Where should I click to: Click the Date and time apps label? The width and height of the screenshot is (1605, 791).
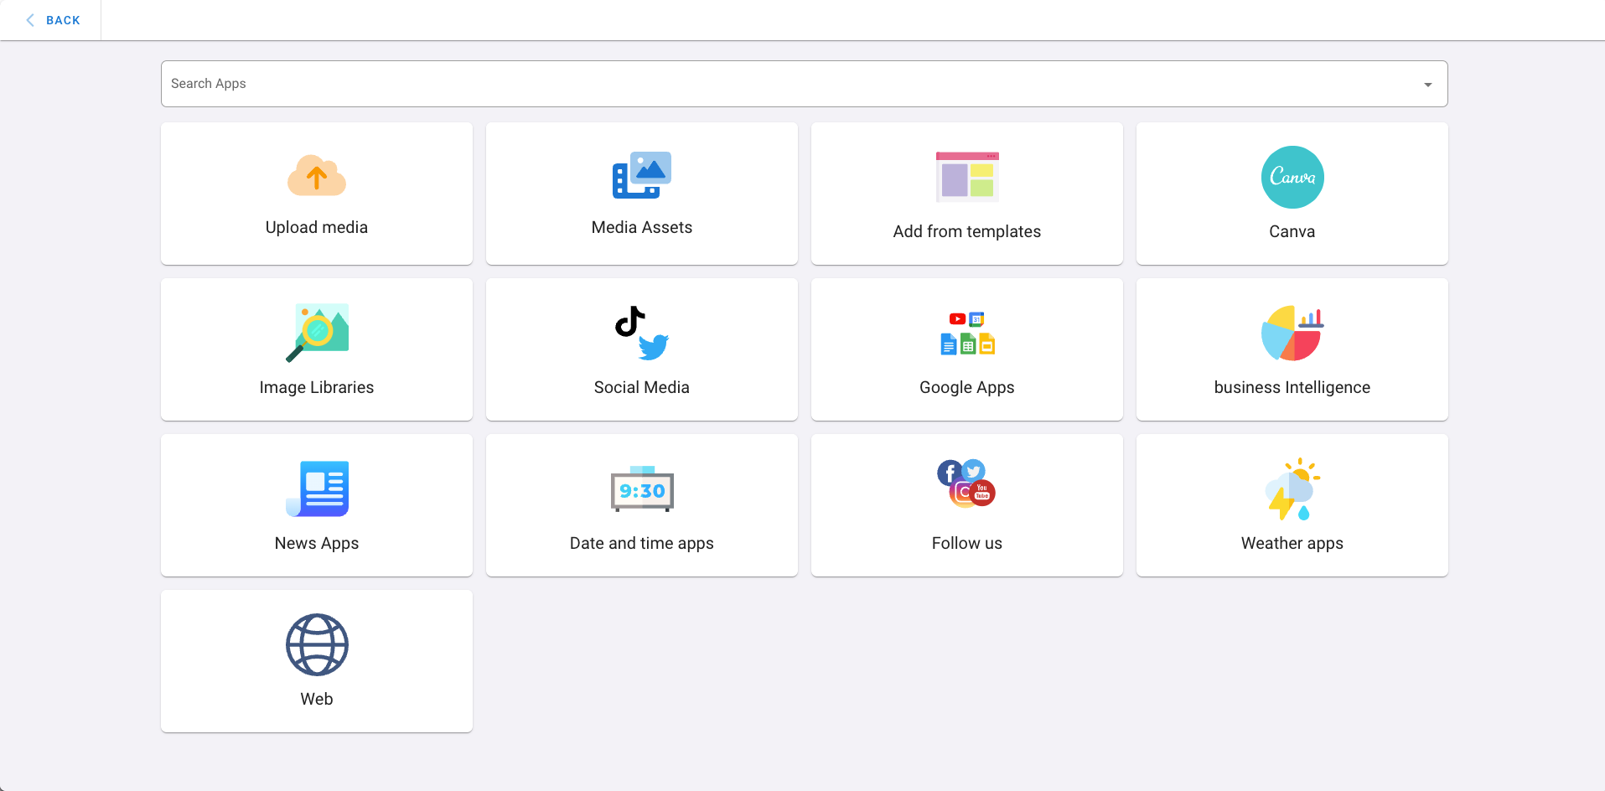pos(642,543)
